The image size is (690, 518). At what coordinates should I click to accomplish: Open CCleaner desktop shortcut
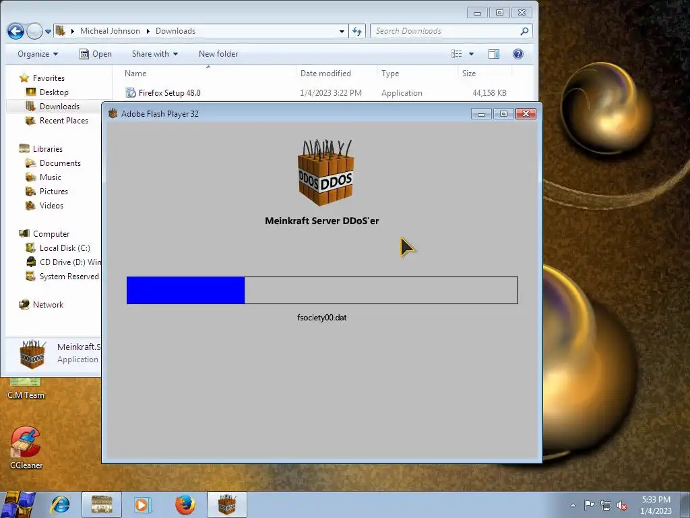(26, 448)
